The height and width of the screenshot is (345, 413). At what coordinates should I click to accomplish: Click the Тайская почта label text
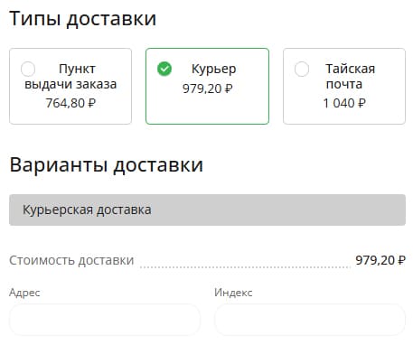[351, 77]
